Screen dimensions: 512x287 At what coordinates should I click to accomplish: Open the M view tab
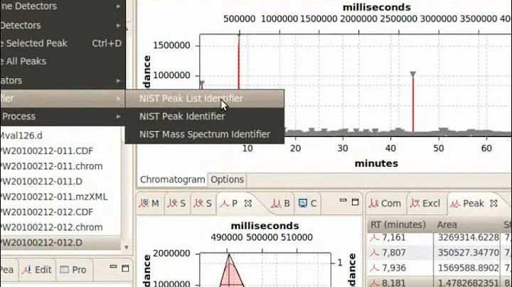click(149, 203)
